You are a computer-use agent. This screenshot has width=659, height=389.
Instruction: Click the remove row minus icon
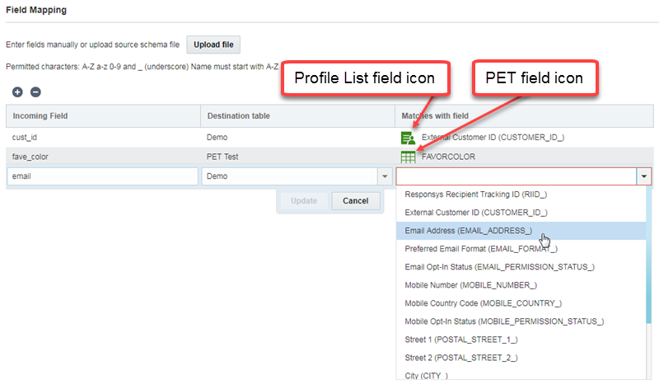coord(35,92)
